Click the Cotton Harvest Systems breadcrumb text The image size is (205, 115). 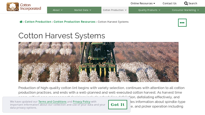[x=113, y=22]
